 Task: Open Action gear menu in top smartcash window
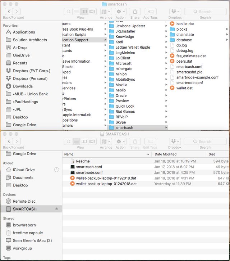tap(121, 12)
